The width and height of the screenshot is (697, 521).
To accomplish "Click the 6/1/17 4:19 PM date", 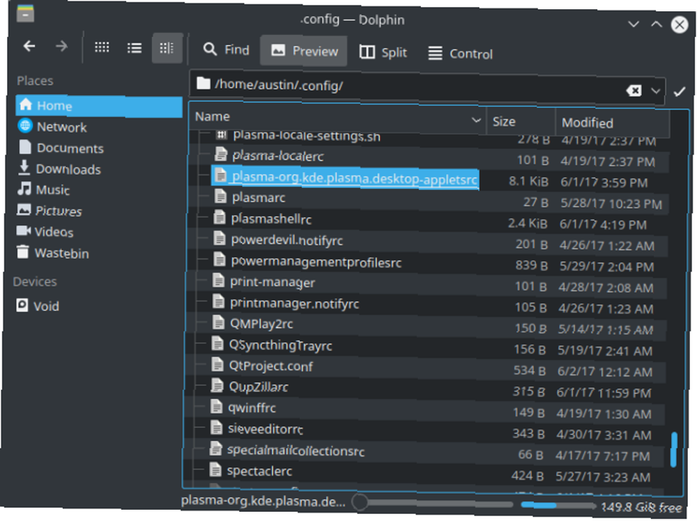I will click(603, 224).
